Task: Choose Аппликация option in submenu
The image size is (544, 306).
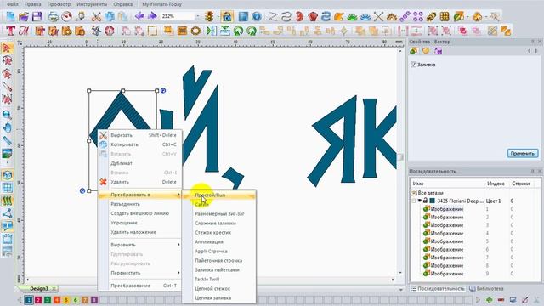Action: pos(219,242)
